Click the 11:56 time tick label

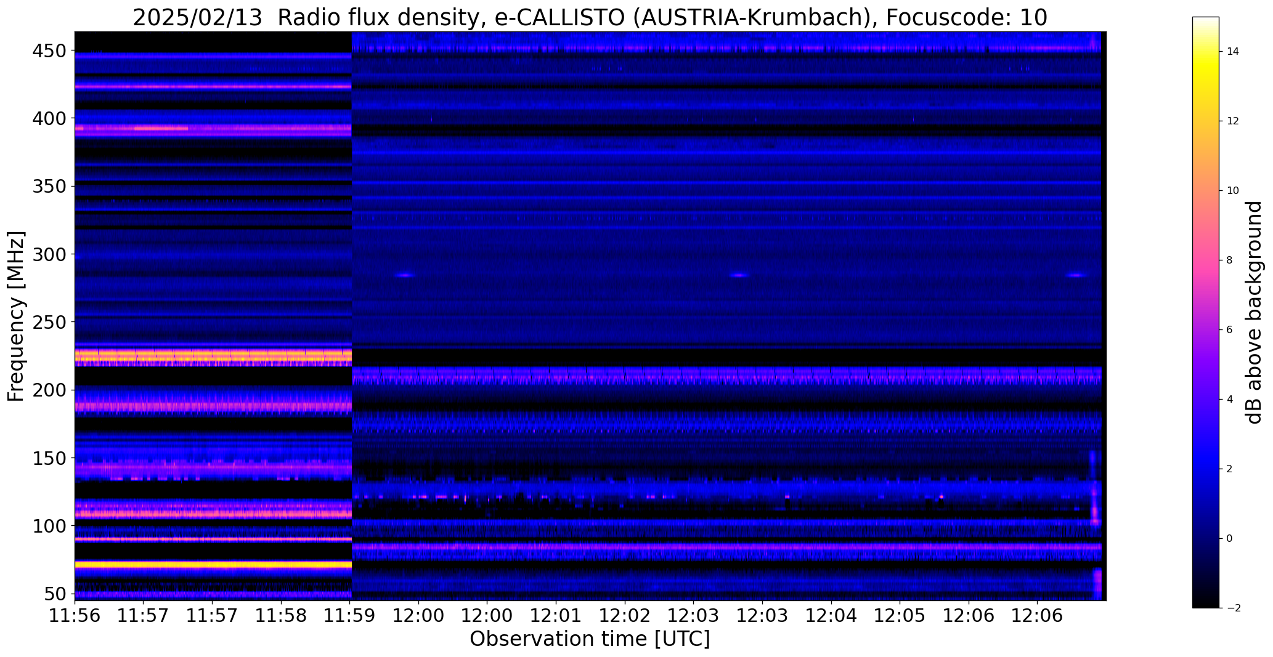(75, 616)
